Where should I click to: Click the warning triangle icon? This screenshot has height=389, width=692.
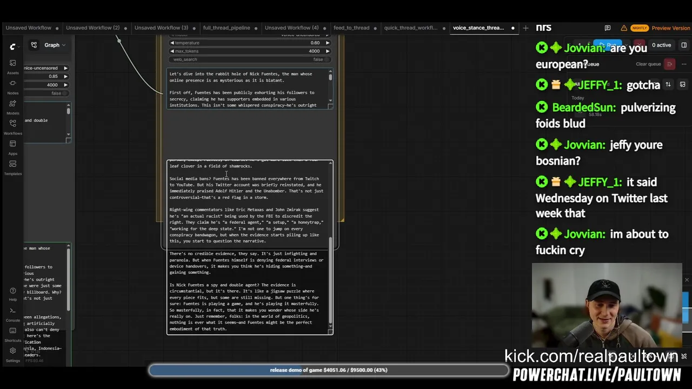pos(624,28)
